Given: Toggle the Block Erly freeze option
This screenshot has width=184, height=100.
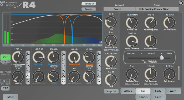Looking at the screenshot, I should [6, 62].
